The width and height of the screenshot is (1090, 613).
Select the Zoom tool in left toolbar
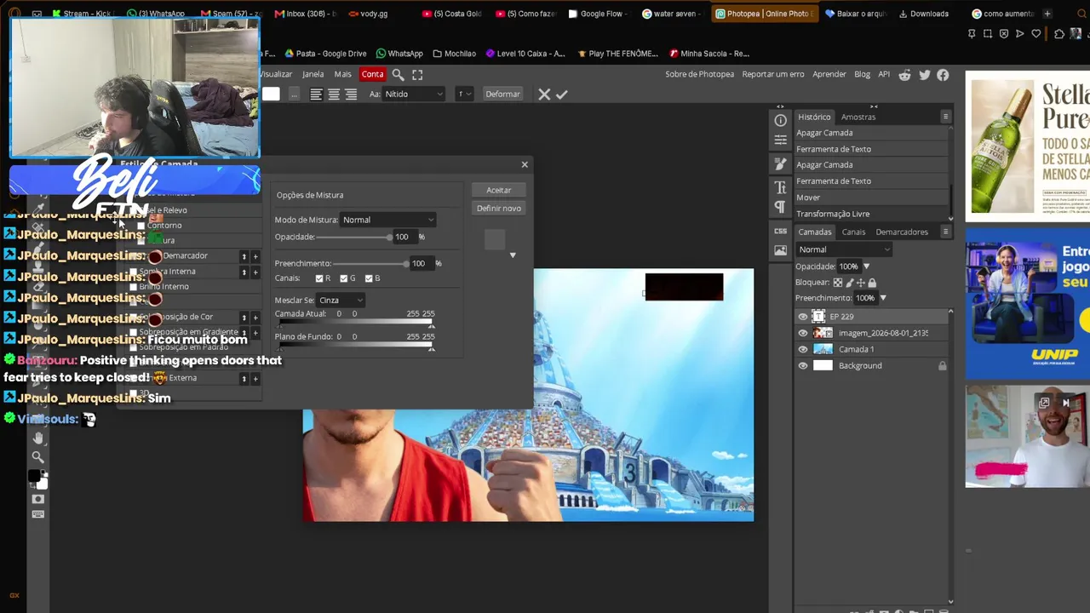(x=37, y=457)
